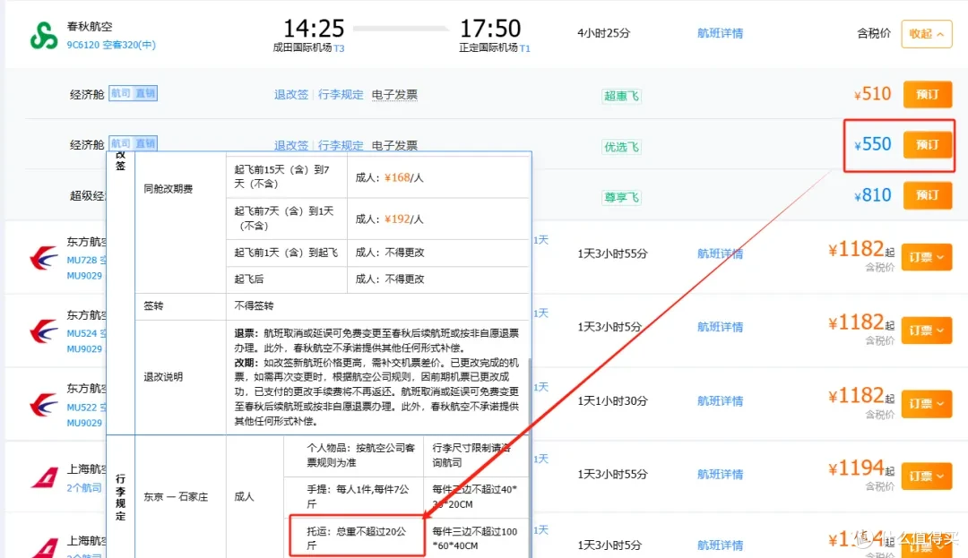Image resolution: width=968 pixels, height=558 pixels.
Task: Expand 订票 for the MU524 flight
Action: point(926,331)
